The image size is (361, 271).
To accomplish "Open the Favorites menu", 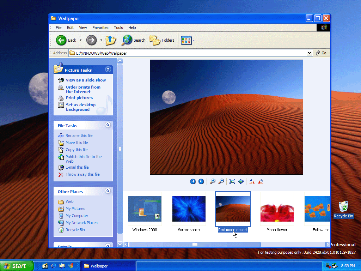I will pos(100,28).
